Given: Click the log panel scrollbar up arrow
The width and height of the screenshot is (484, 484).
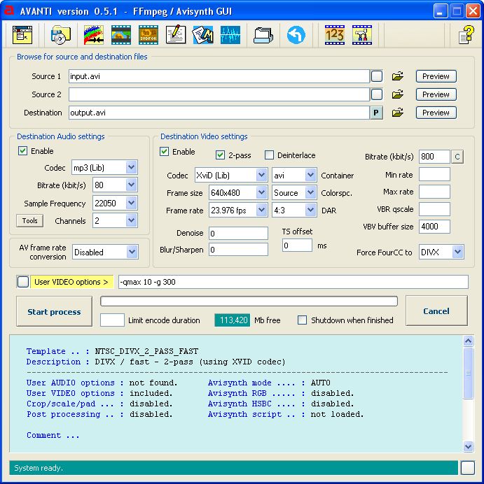Looking at the screenshot, I should pyautogui.click(x=468, y=341).
